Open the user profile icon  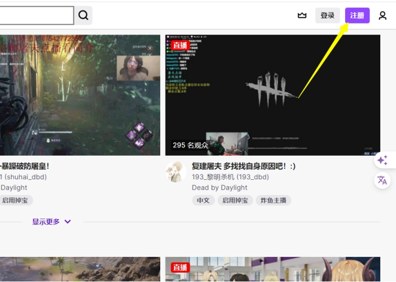click(382, 15)
